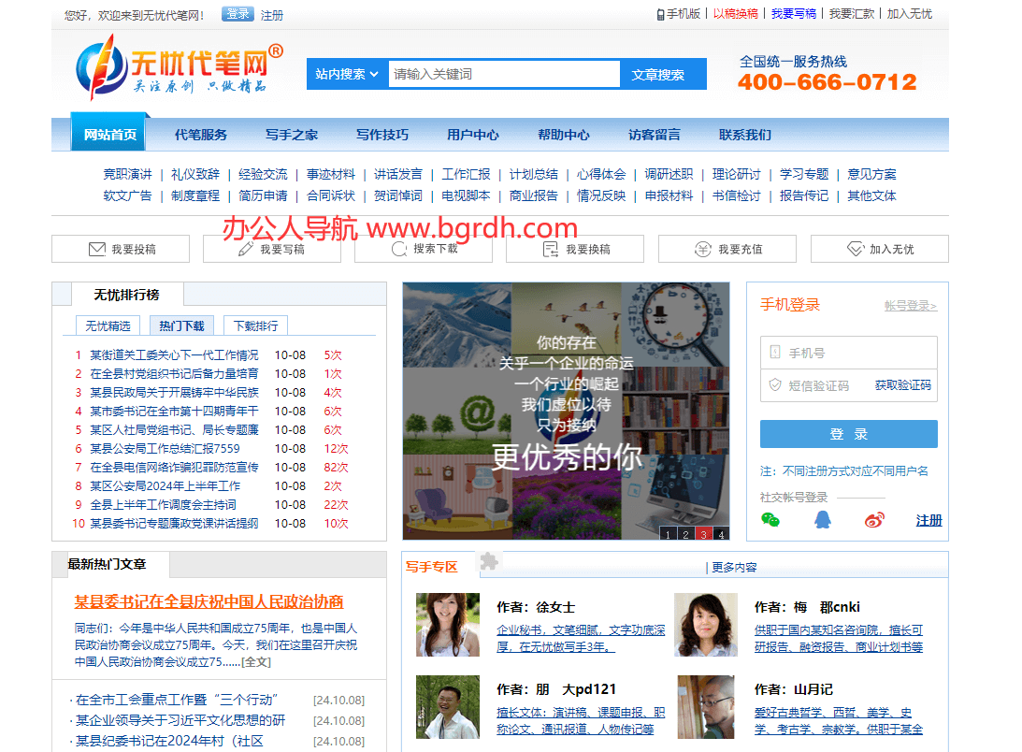Switch to the 热门下载 tab

[x=181, y=325]
